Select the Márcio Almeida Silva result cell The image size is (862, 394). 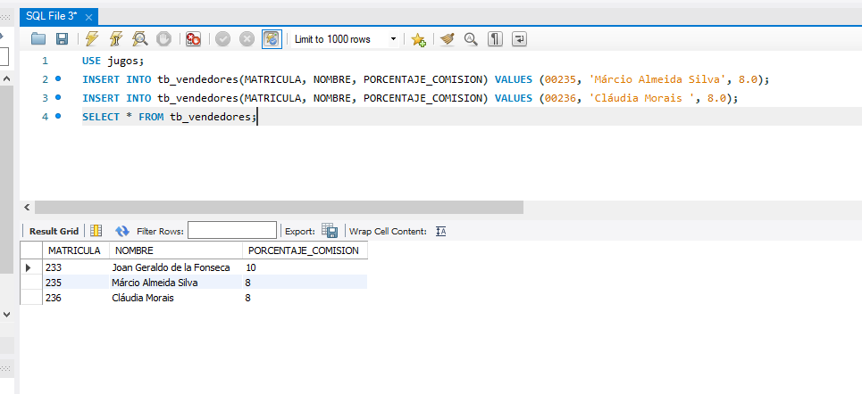[x=176, y=283]
